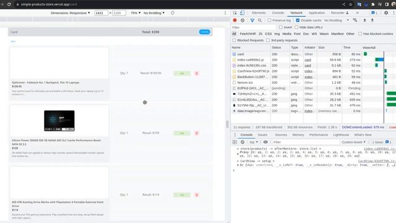
Task: Switch to the Application tab
Action: coord(317,12)
